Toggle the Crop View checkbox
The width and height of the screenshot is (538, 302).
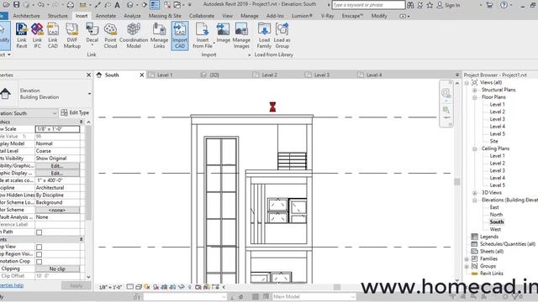40,247
